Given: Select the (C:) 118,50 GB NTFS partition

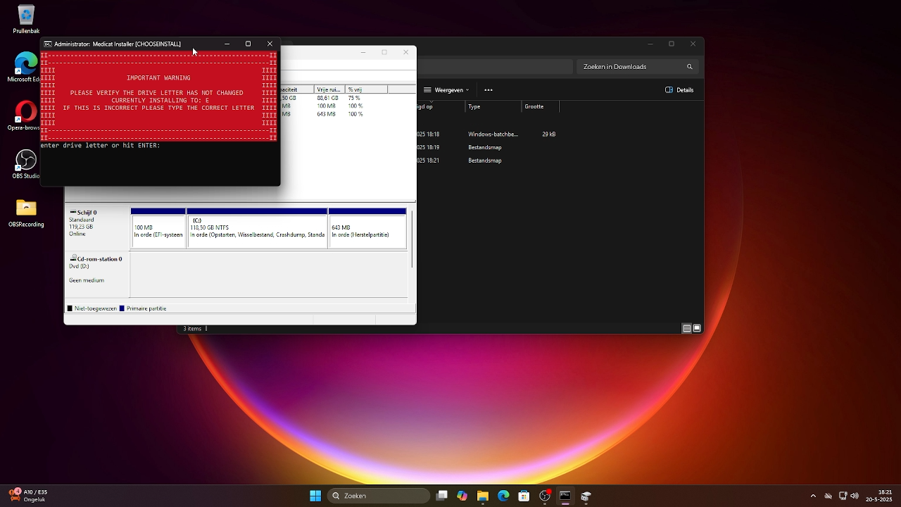Looking at the screenshot, I should pyautogui.click(x=257, y=228).
